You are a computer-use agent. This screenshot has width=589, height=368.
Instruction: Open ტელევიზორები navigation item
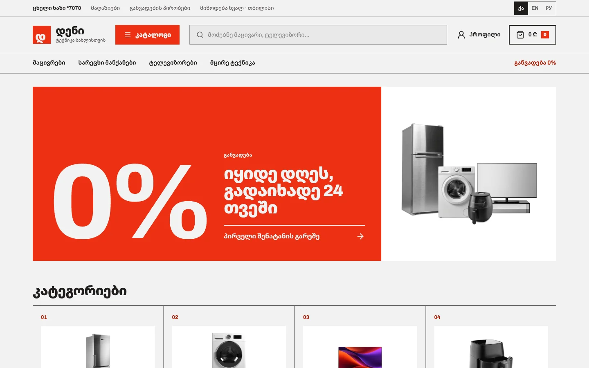173,63
